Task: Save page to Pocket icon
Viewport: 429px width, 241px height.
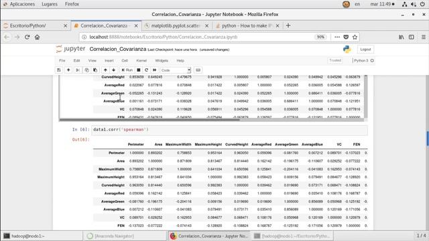Action: click(346, 37)
